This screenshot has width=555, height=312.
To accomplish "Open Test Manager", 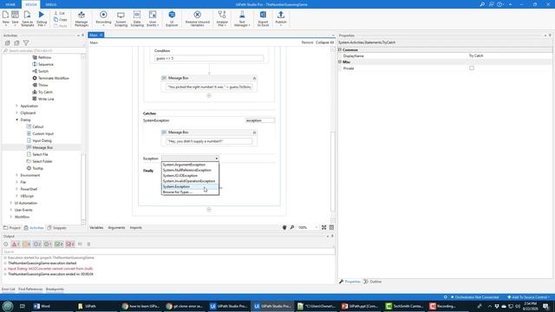I will point(242,18).
